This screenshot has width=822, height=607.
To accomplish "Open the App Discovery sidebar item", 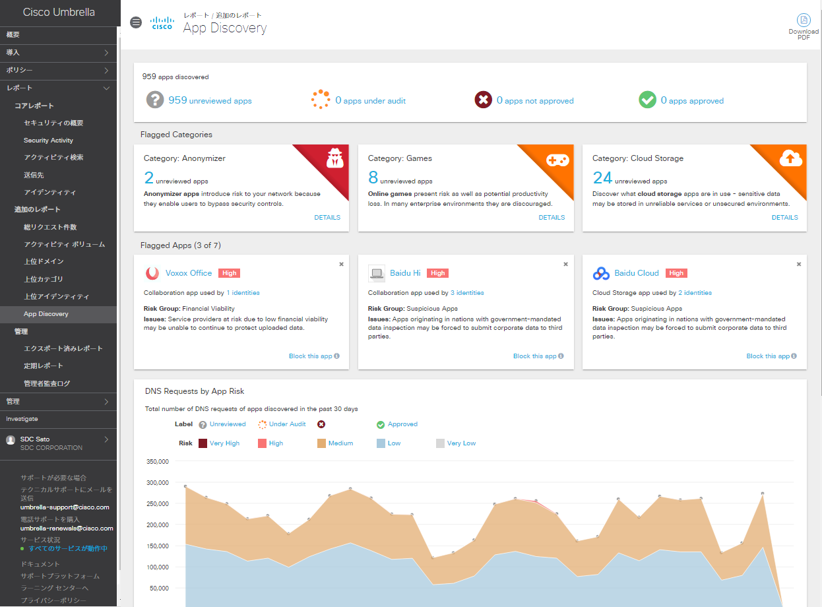I will pos(58,314).
